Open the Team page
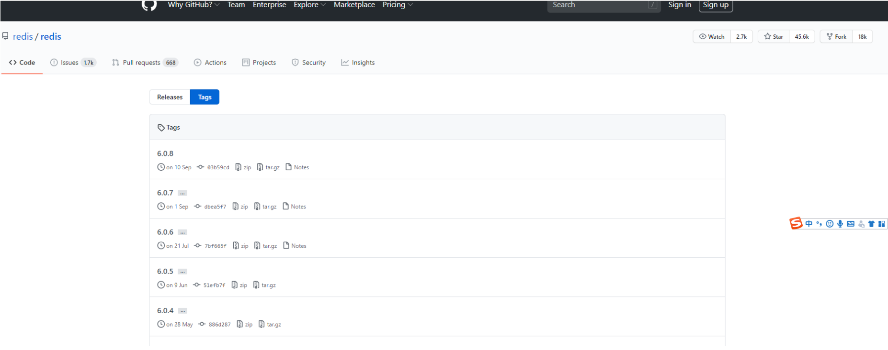Viewport: 888px width, 350px height. [x=236, y=5]
